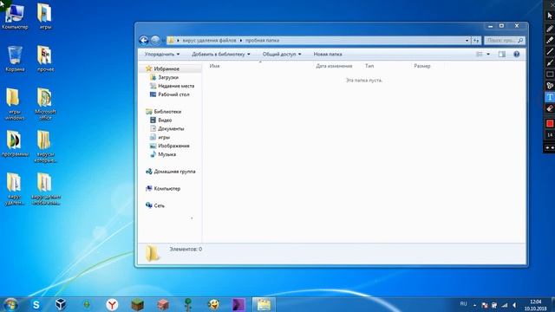This screenshot has width=555, height=312.
Task: Select the pencil tool in drawing toolbar
Action: [x=549, y=29]
